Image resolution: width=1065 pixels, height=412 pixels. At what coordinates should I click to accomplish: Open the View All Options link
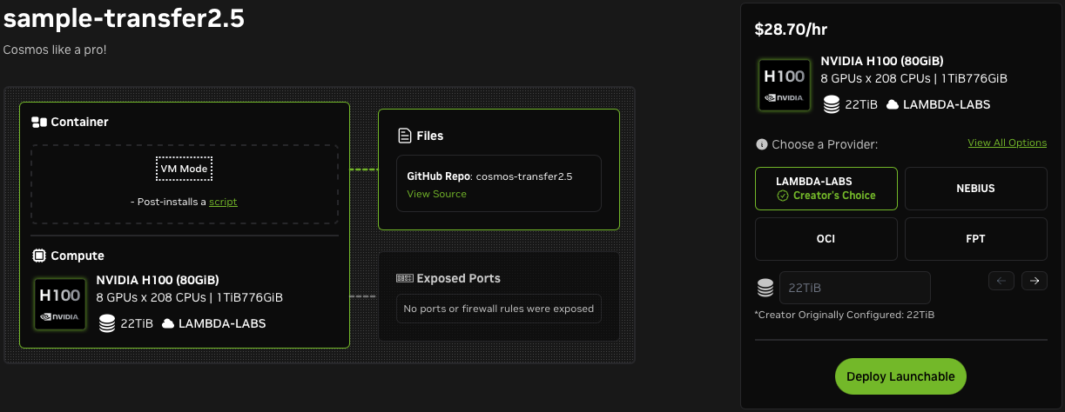1007,143
